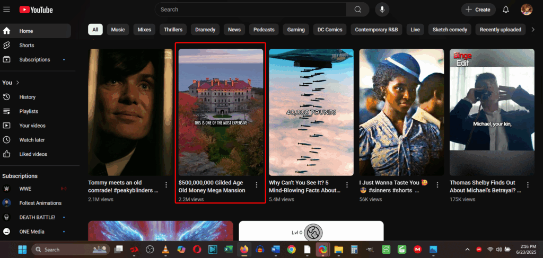The image size is (543, 258).
Task: Open Subscriptions in the sidebar
Action: point(36,59)
